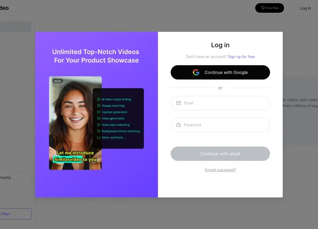318x229 pixels.
Task: Click the Google logo icon
Action: pos(196,72)
